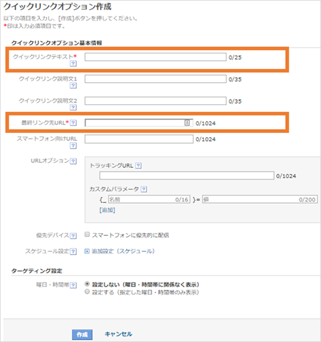Click the [追加] custom parameter link
Screen dimensions: 321x342
point(107,210)
